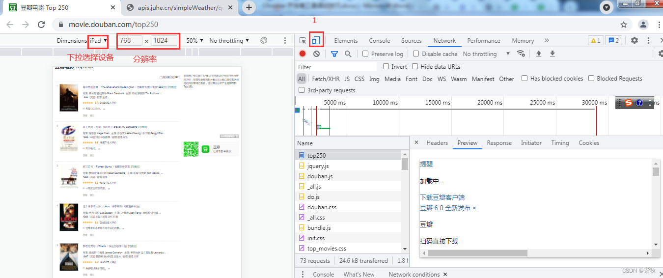Open the Cookies tab
The width and height of the screenshot is (663, 278).
point(589,143)
